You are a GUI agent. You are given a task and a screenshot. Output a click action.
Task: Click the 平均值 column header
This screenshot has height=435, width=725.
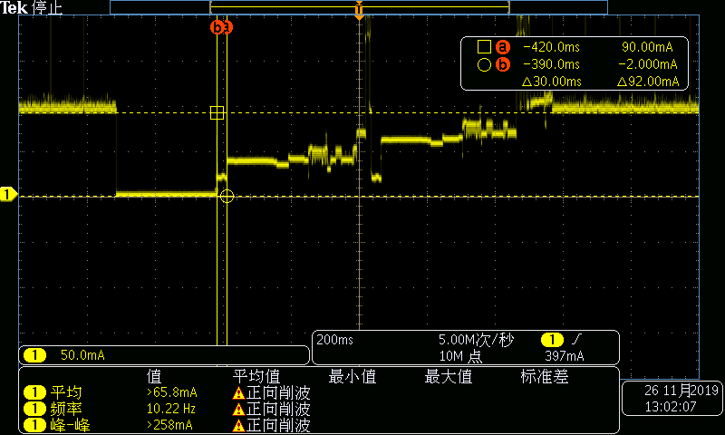click(256, 376)
